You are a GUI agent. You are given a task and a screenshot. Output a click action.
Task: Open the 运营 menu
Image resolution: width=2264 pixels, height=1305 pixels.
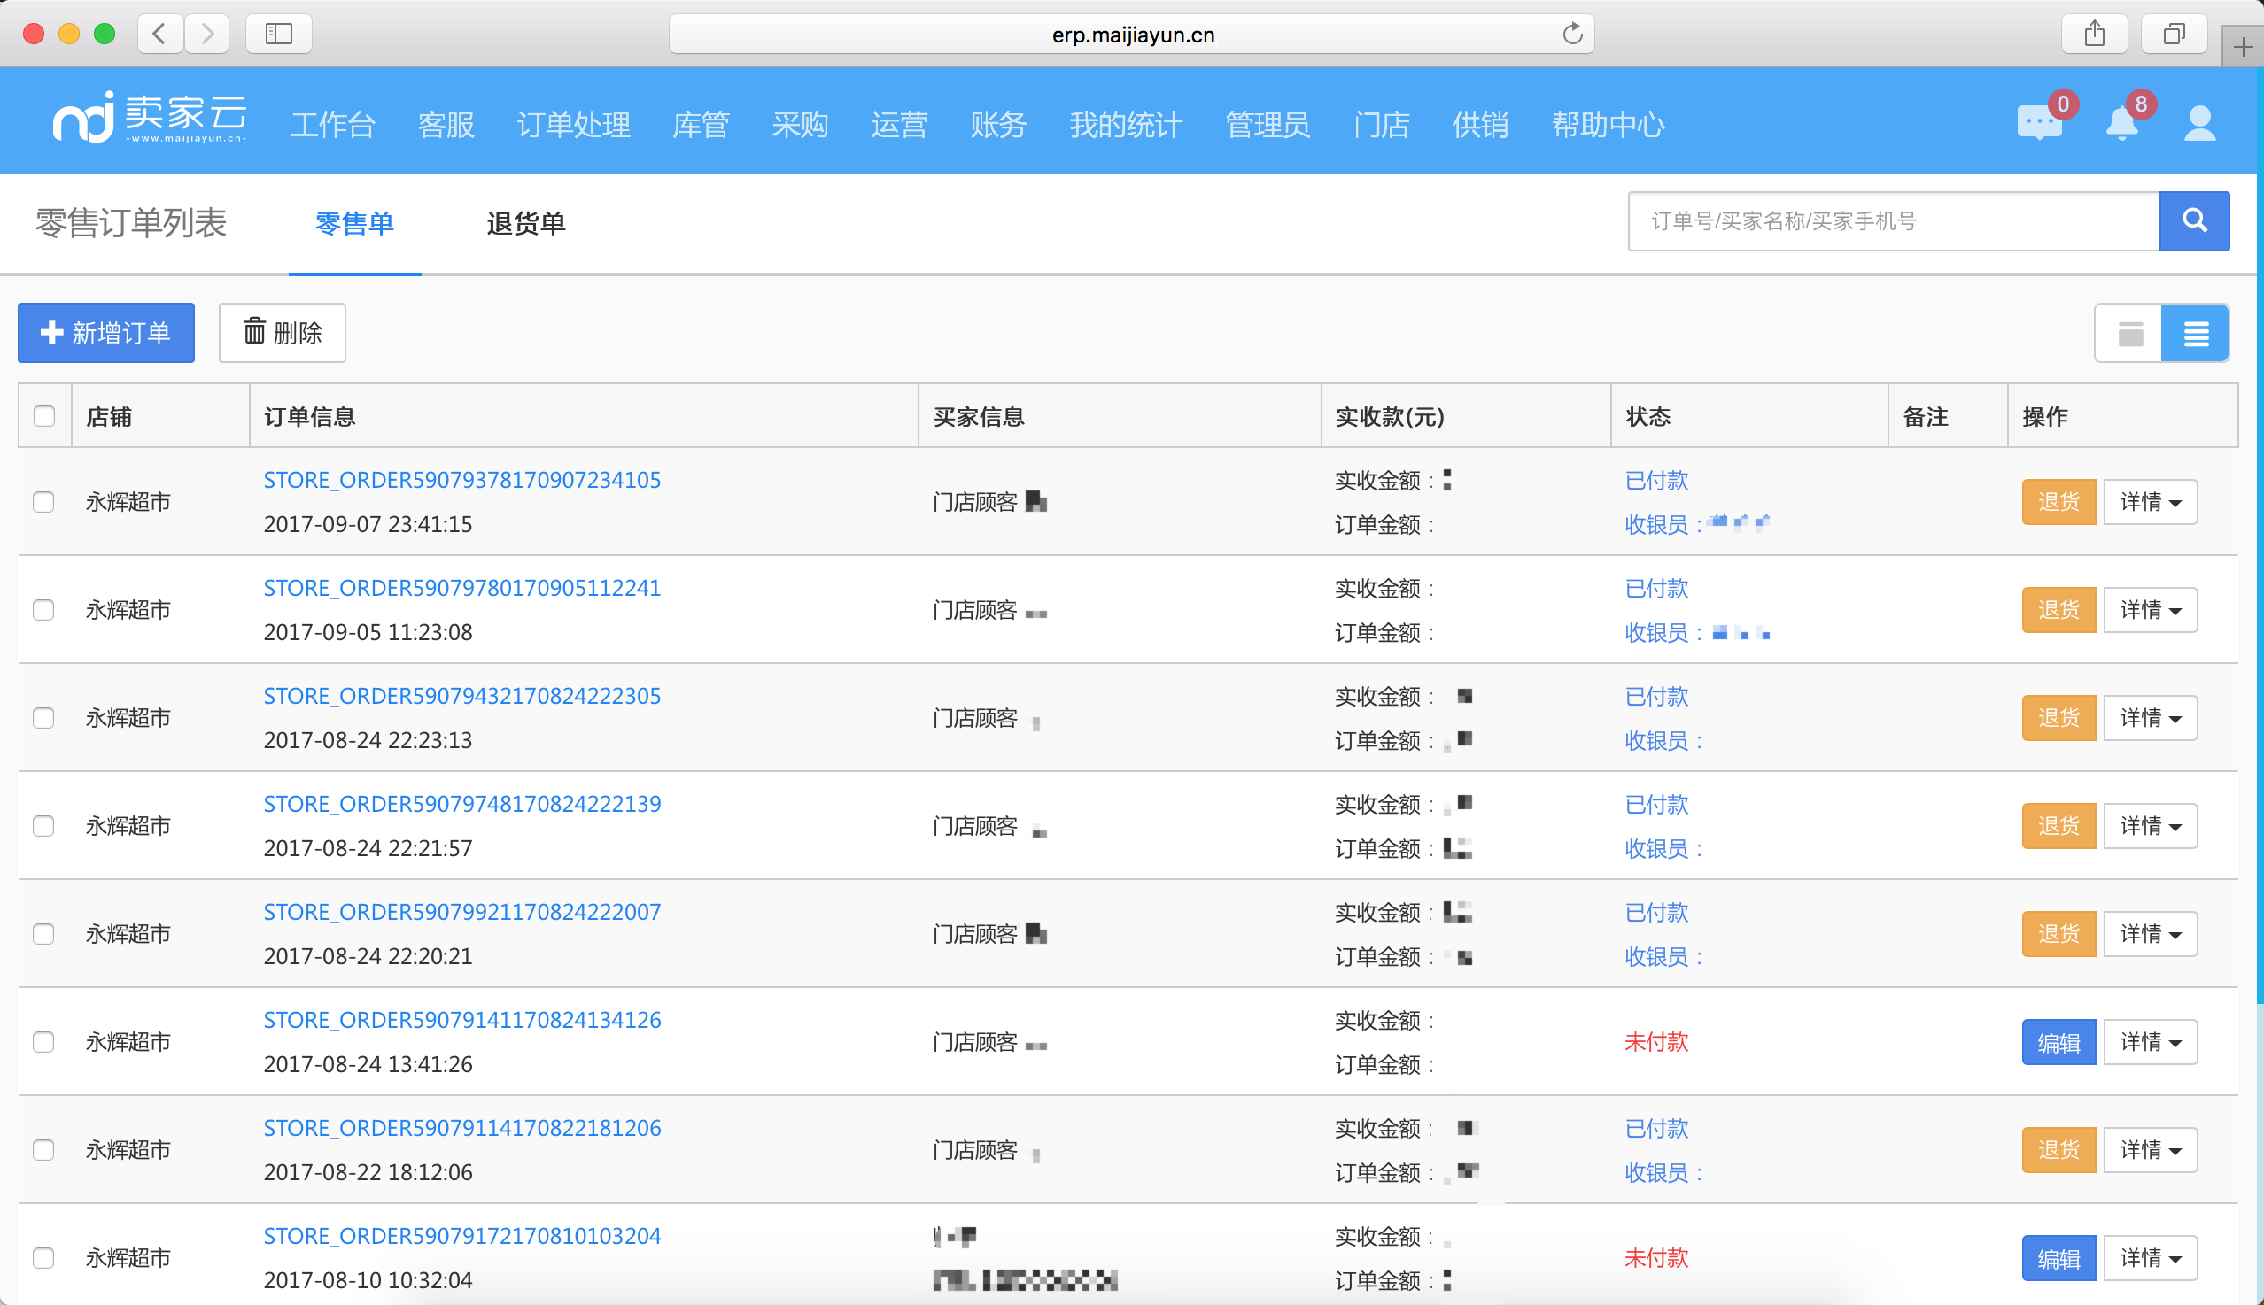pyautogui.click(x=899, y=125)
